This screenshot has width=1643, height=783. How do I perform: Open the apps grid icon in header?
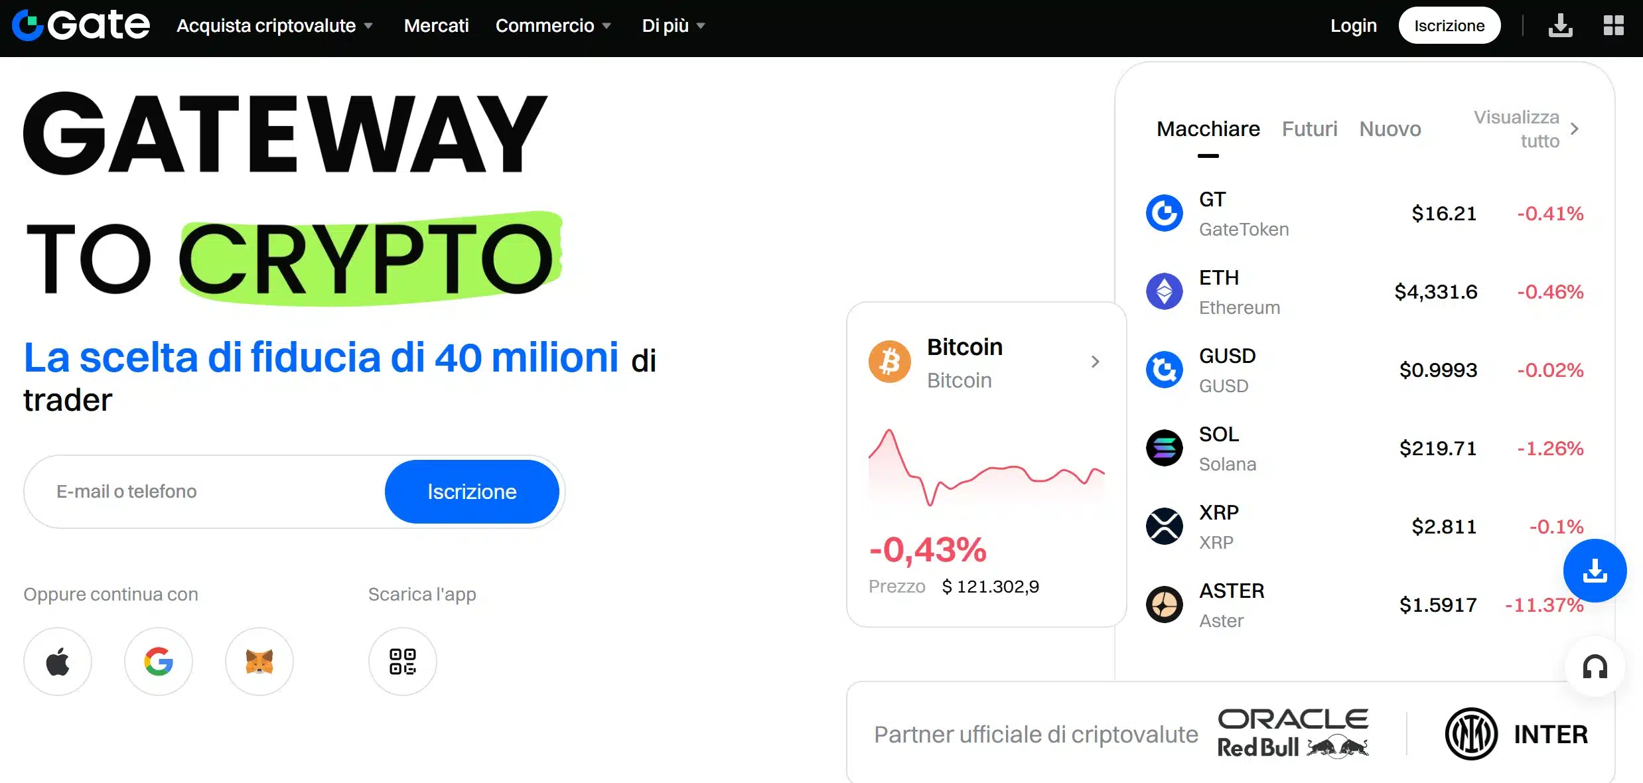coord(1613,26)
